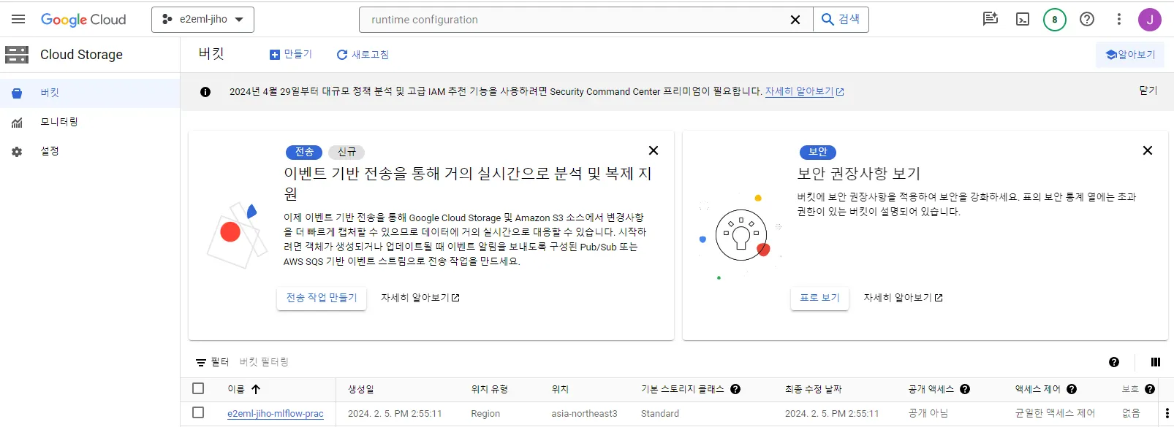Viewport: 1174px width, 427px height.
Task: Open 자세히 알아보기 link in security card
Action: click(x=904, y=298)
